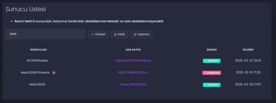Toggle the HWID filter button
The height and width of the screenshot is (103, 276).
[x=119, y=35]
